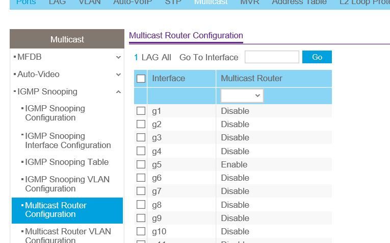Viewport: 390px width, 243px height.
Task: Click the Multicast Router Configuration heading
Action: click(186, 36)
